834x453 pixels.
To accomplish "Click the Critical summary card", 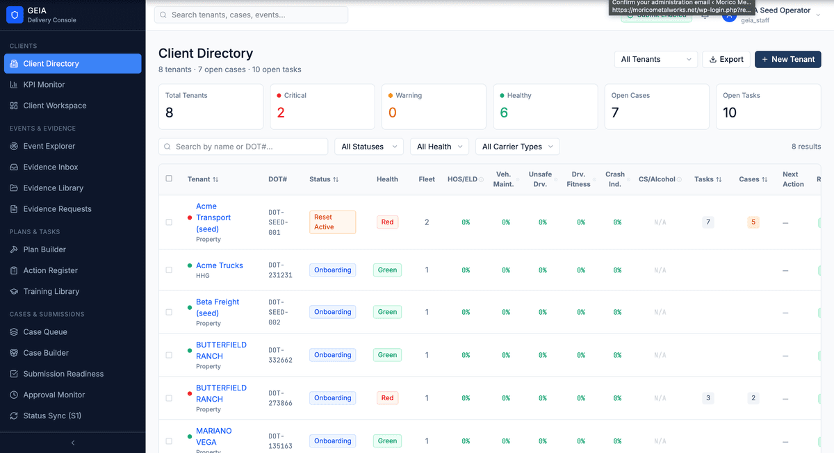I will (x=322, y=107).
